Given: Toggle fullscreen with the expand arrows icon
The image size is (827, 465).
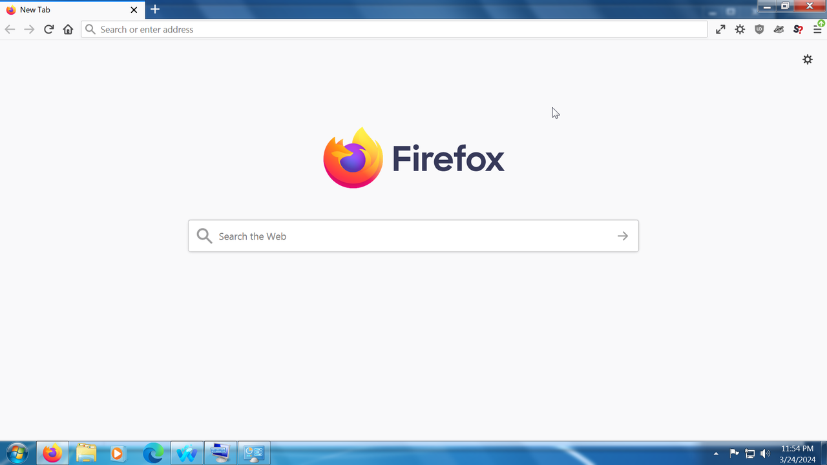Looking at the screenshot, I should coord(720,29).
